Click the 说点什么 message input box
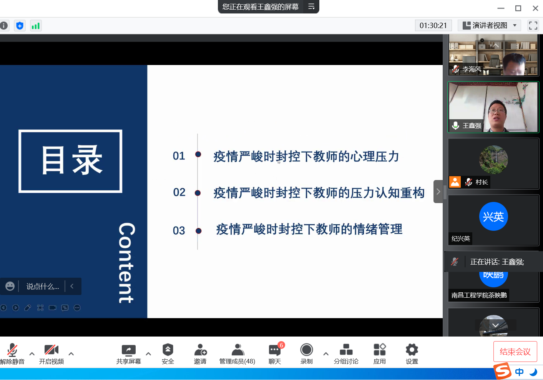 (42, 287)
